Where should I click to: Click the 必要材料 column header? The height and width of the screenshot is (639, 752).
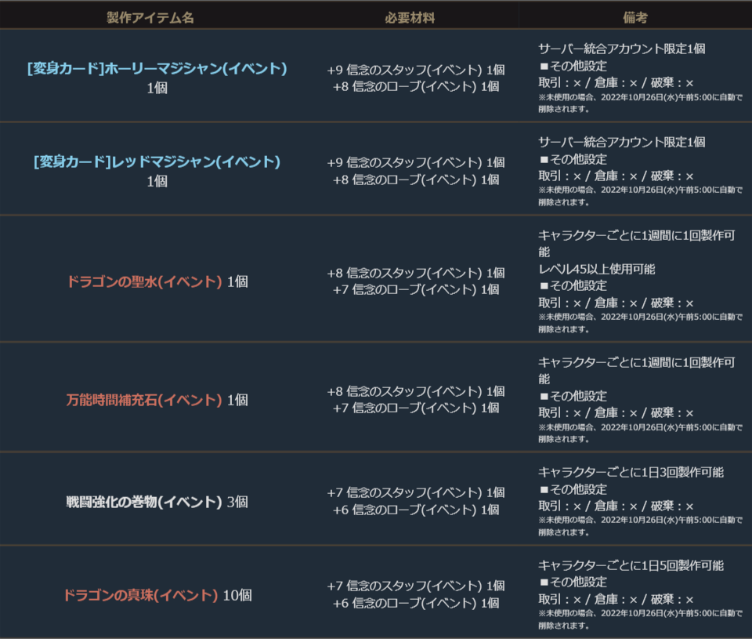[410, 17]
